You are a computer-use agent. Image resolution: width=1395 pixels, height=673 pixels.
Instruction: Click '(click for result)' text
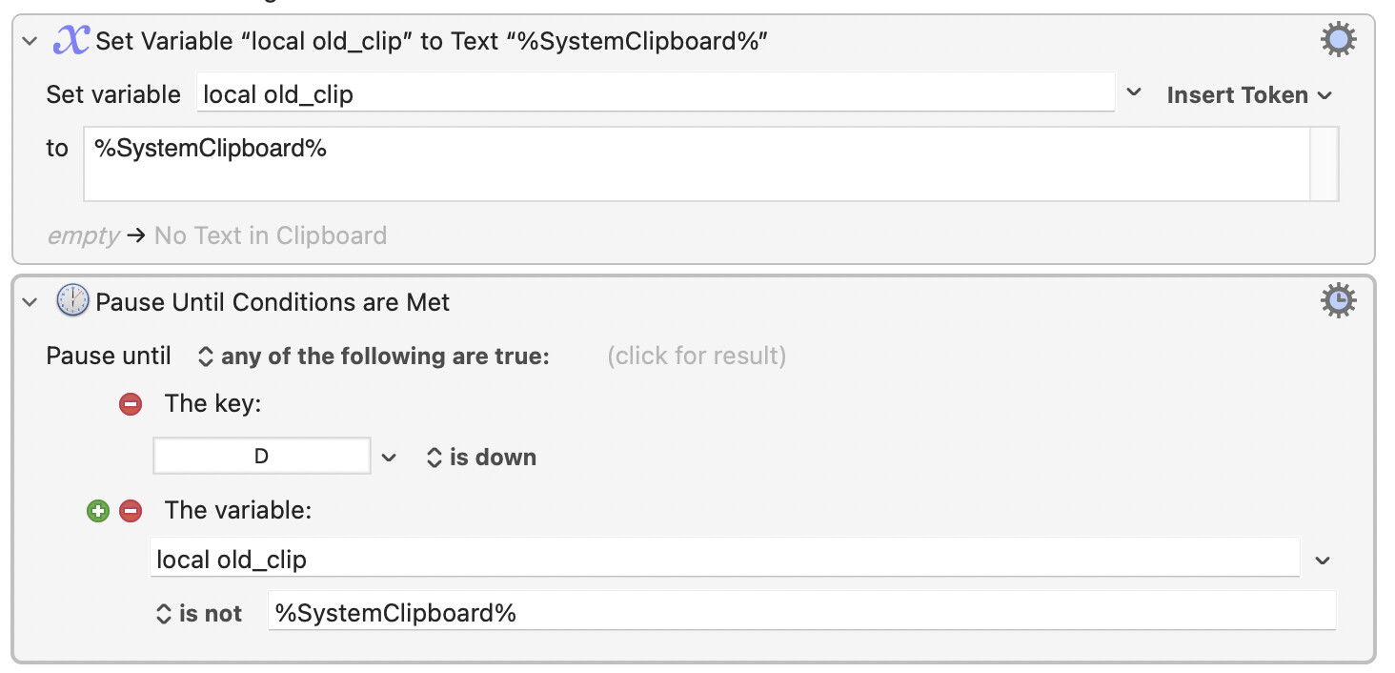point(697,357)
